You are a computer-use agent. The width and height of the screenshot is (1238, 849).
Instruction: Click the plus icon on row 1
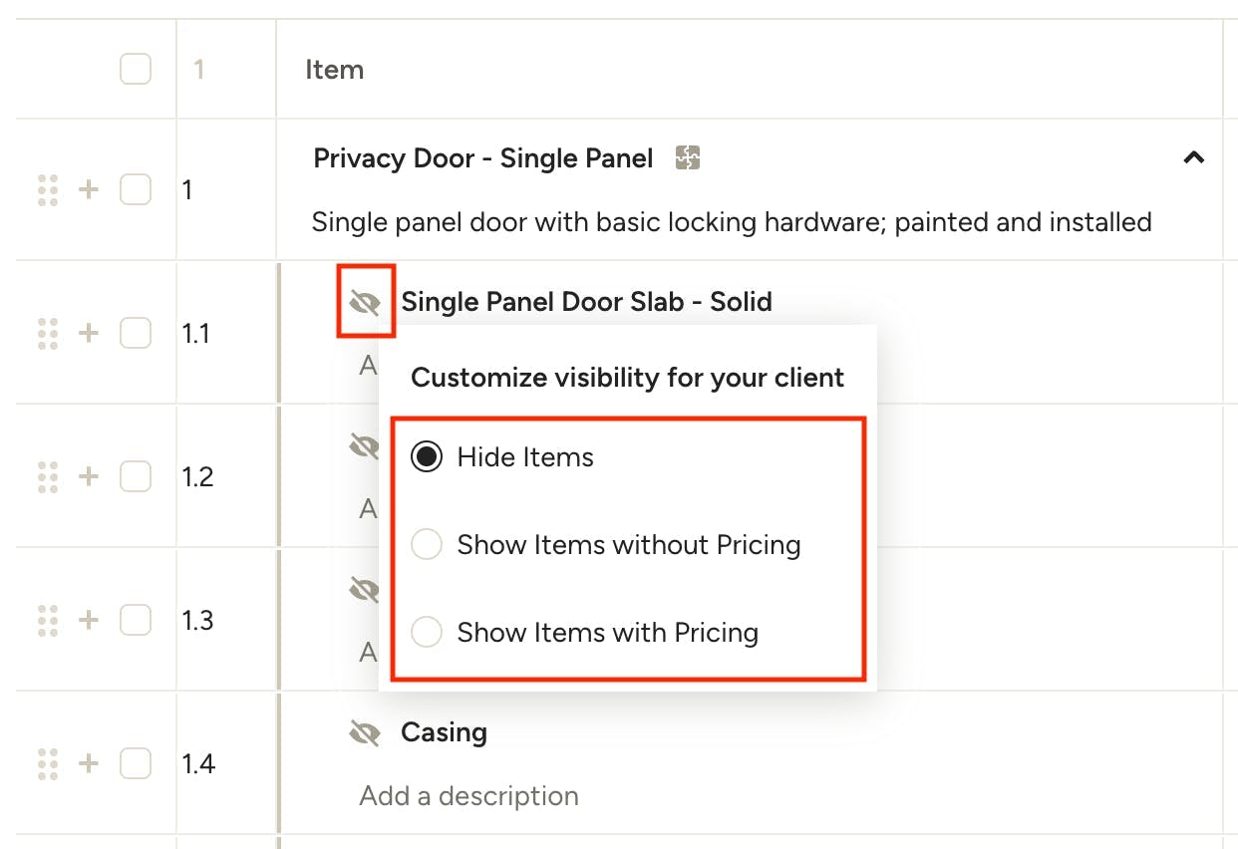point(89,189)
